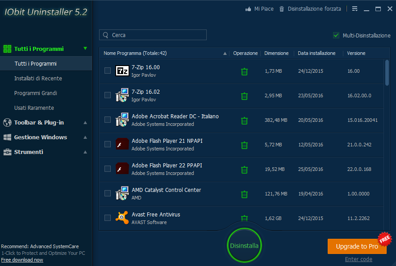Tick the Avast Free Antivirus checkbox

coord(108,217)
